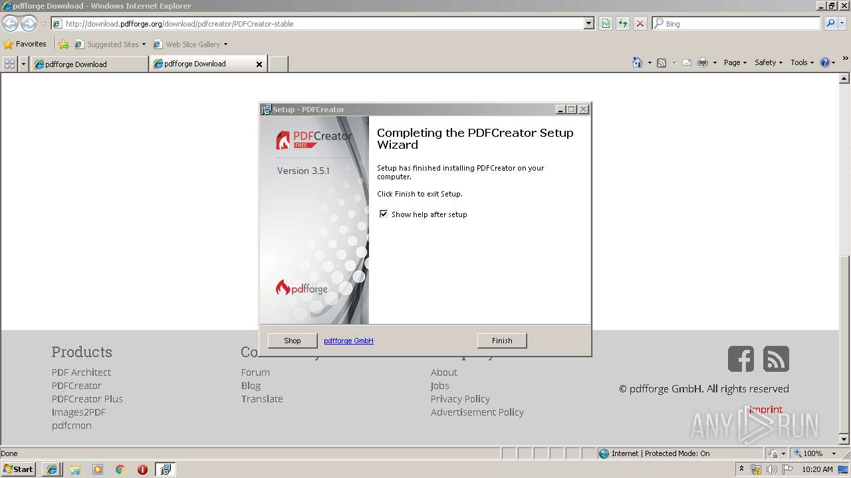The image size is (851, 478).
Task: Open the Suggested Sites dropdown
Action: point(110,44)
